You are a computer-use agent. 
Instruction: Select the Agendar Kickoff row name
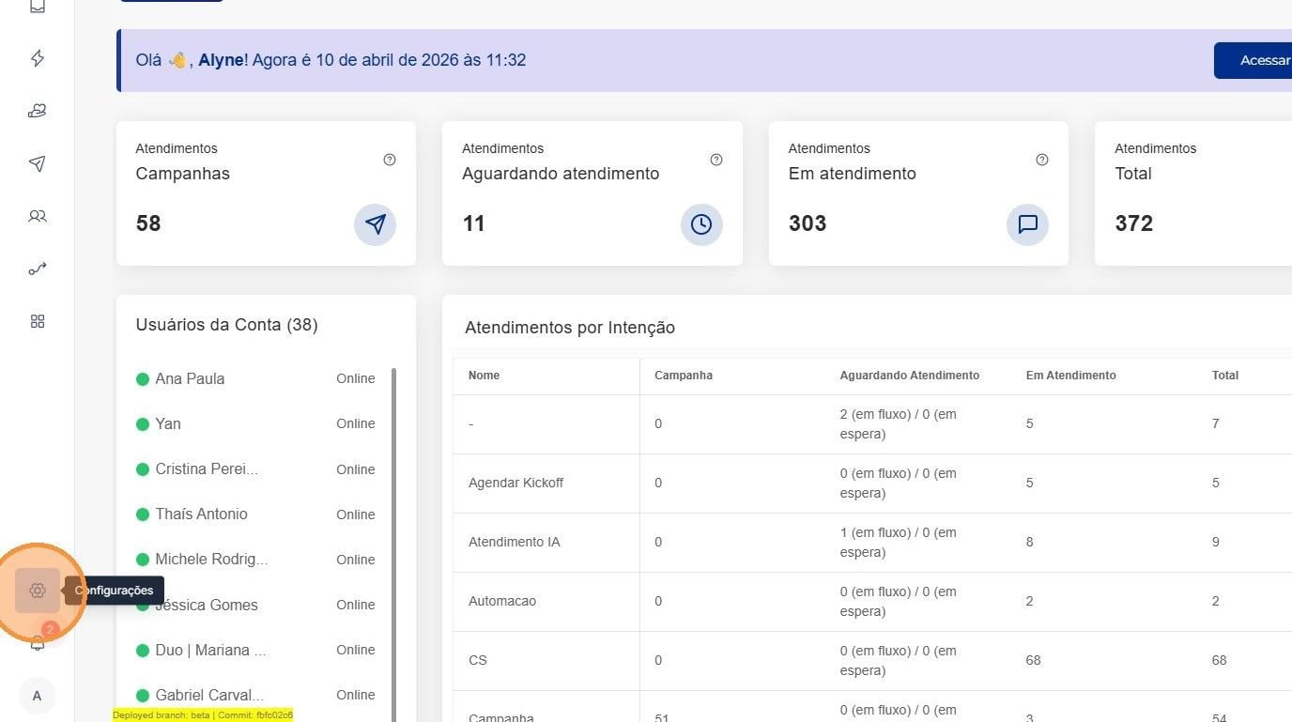point(516,483)
